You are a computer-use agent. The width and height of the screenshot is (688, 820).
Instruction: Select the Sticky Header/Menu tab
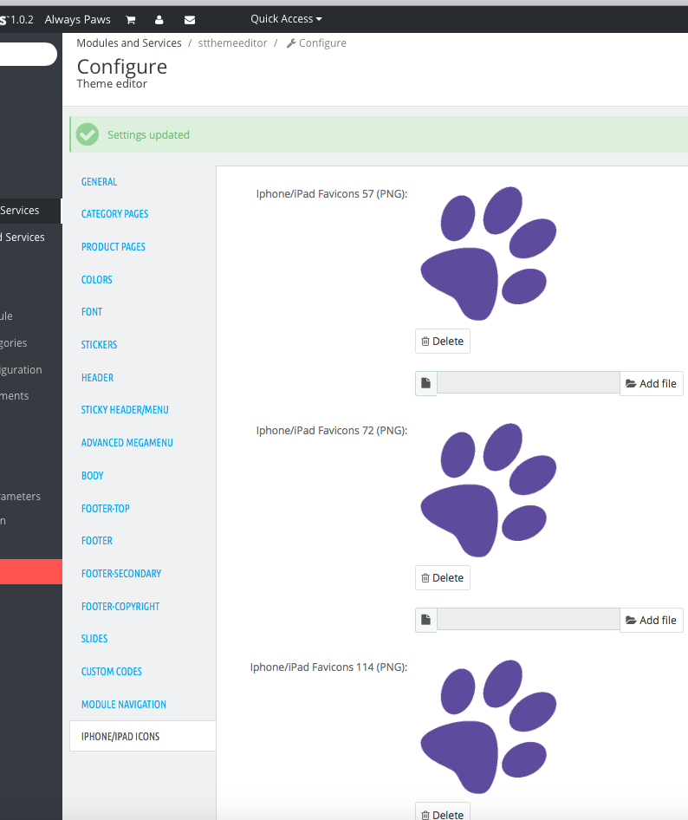[125, 410]
